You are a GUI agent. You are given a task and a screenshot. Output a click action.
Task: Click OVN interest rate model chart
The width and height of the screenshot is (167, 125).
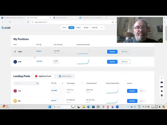tap(83, 62)
